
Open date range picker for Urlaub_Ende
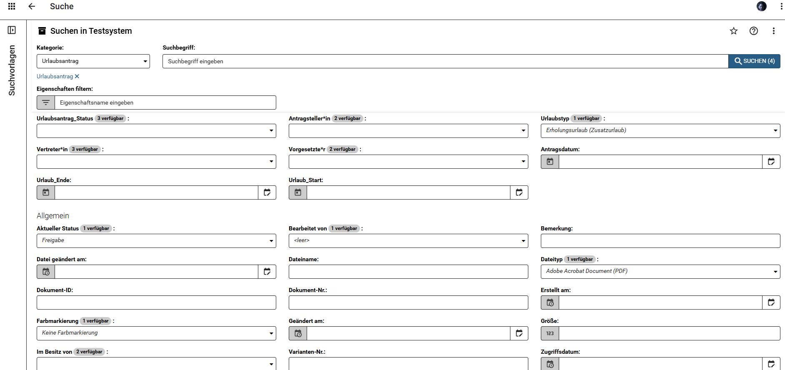point(267,192)
